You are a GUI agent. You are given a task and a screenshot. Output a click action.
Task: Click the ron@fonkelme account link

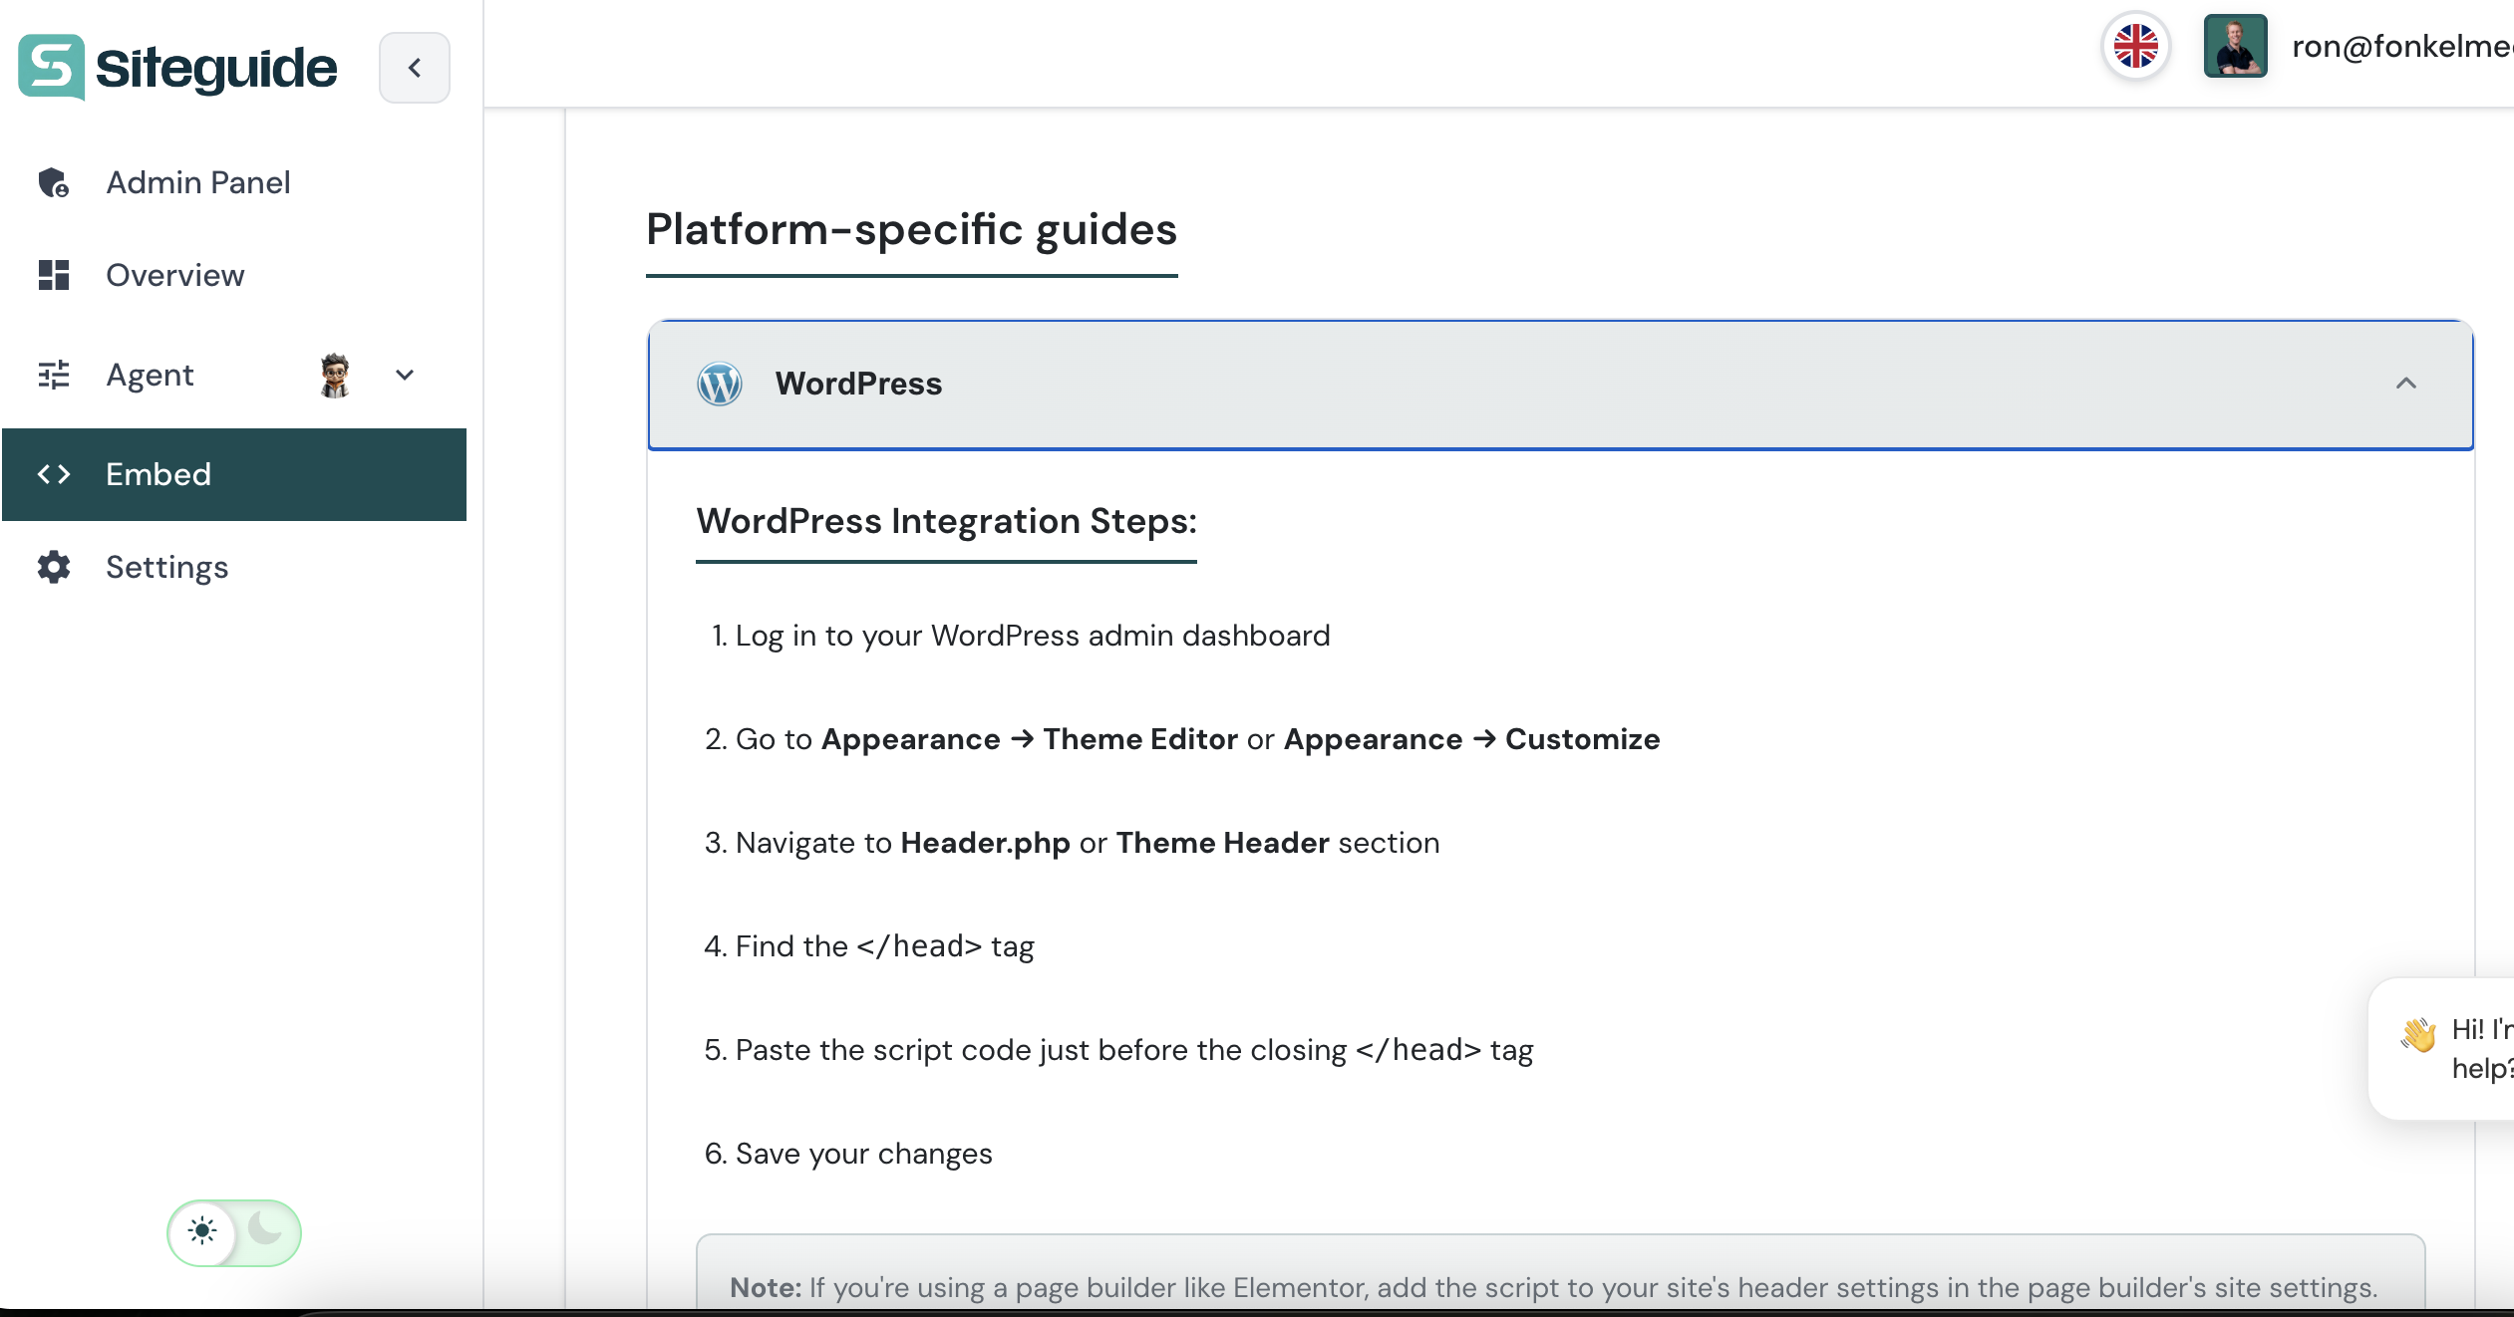tap(2400, 46)
